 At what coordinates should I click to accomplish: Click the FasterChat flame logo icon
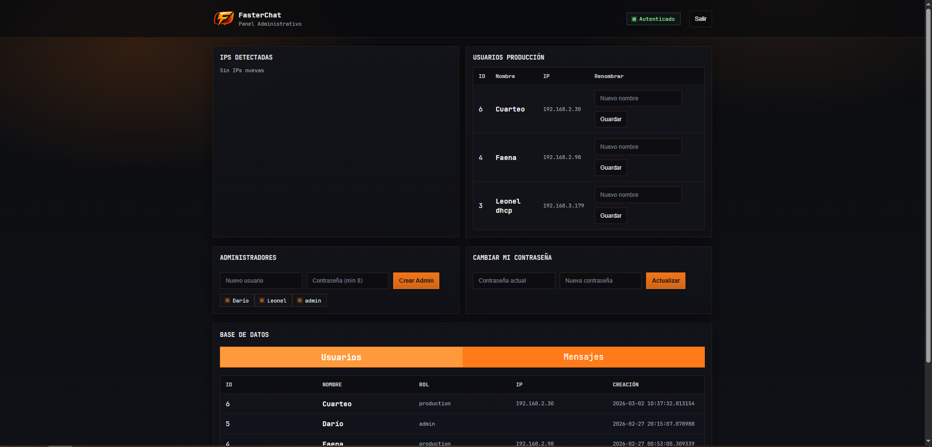tap(224, 18)
